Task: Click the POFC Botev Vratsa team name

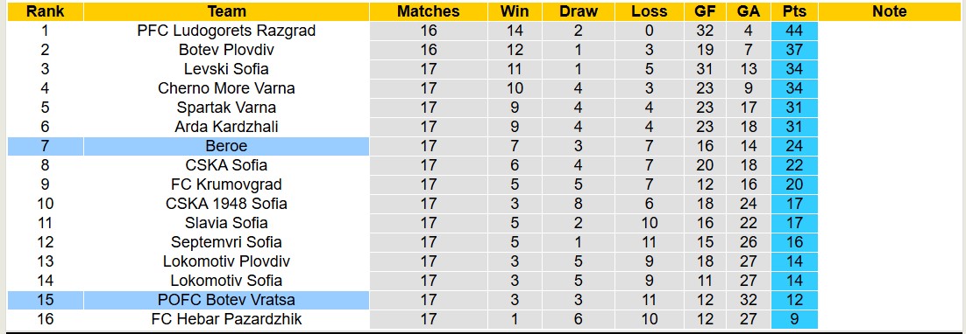Action: tap(227, 300)
